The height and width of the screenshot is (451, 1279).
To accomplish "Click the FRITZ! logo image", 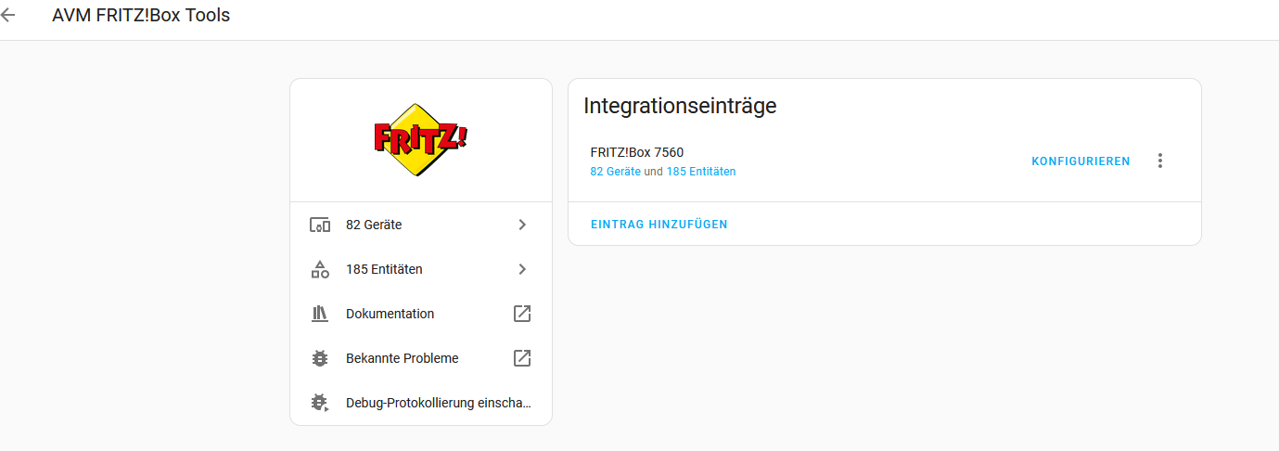I will click(x=420, y=140).
